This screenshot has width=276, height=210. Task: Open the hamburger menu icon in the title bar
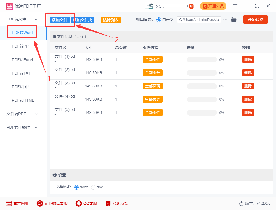tap(235, 6)
